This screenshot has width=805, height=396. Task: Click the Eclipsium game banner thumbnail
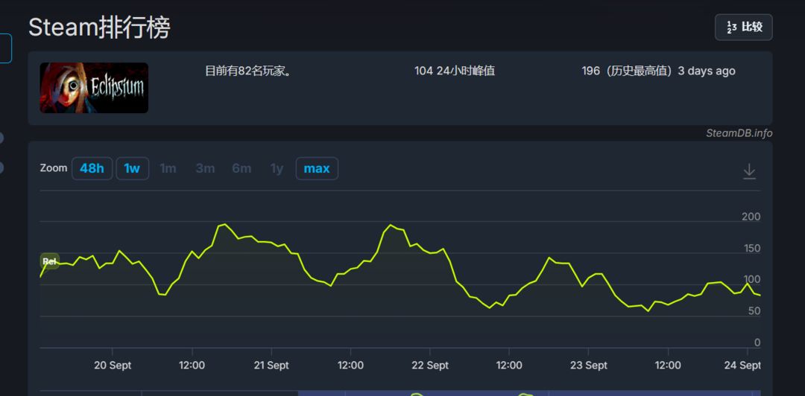pos(94,88)
